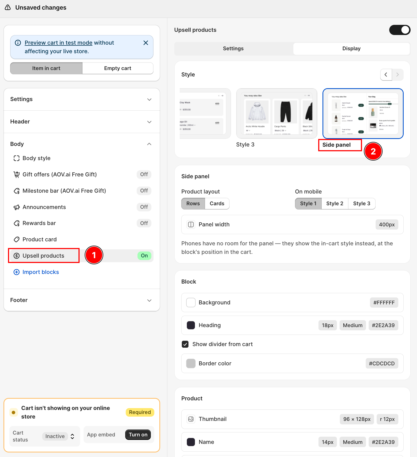
Task: Click the Milestone bar icon
Action: click(17, 191)
